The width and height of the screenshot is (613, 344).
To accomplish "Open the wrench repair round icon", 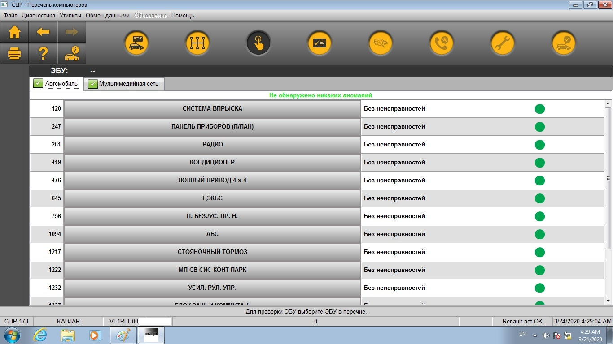I will (x=503, y=43).
